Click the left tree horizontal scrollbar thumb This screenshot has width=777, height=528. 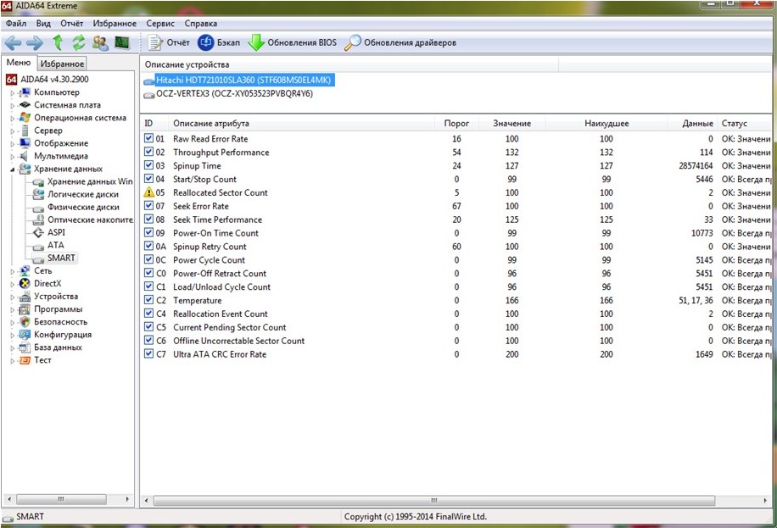click(61, 499)
